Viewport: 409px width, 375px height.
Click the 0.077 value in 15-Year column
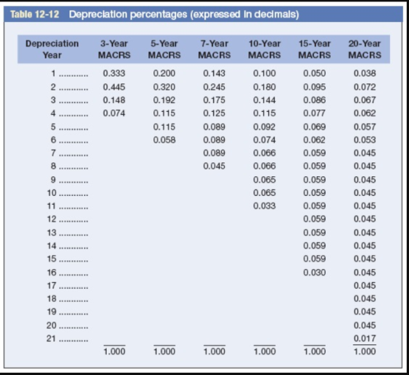click(x=314, y=113)
